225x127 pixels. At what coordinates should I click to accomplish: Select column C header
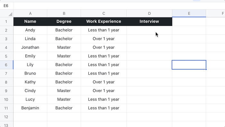[x=104, y=13]
